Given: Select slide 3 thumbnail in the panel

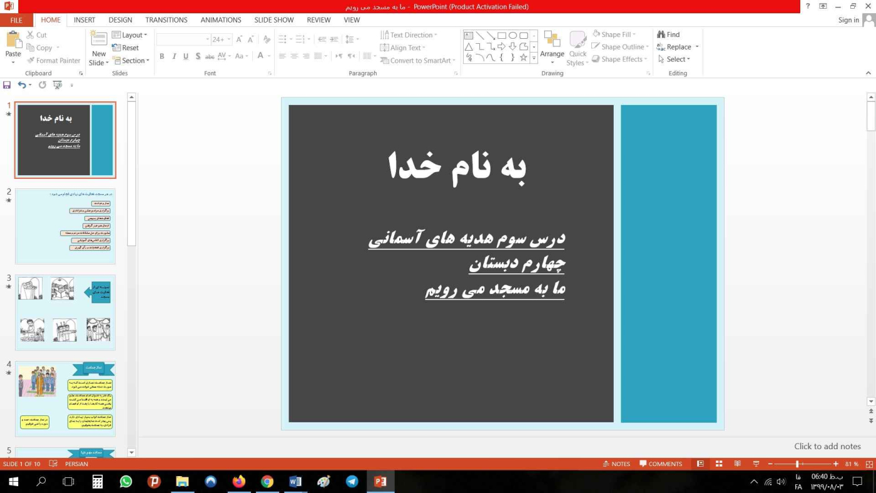Looking at the screenshot, I should (x=65, y=312).
